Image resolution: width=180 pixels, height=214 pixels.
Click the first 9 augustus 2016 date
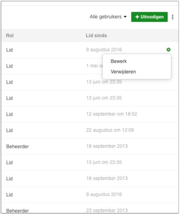[x=104, y=50]
